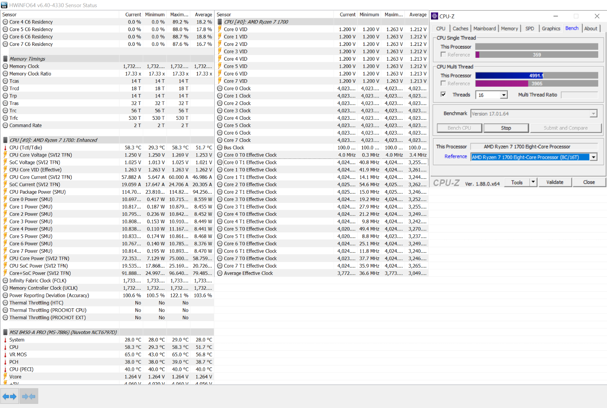Click the clock icon for Average Effective Clock
The width and height of the screenshot is (607, 408).
[x=220, y=273]
